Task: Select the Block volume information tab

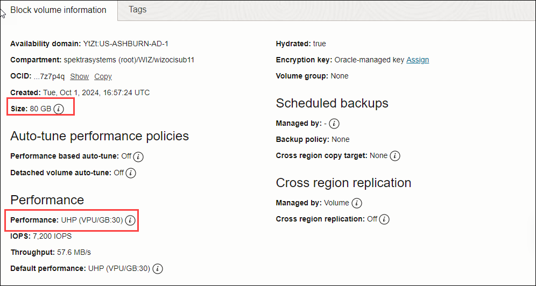Action: pyautogui.click(x=59, y=10)
